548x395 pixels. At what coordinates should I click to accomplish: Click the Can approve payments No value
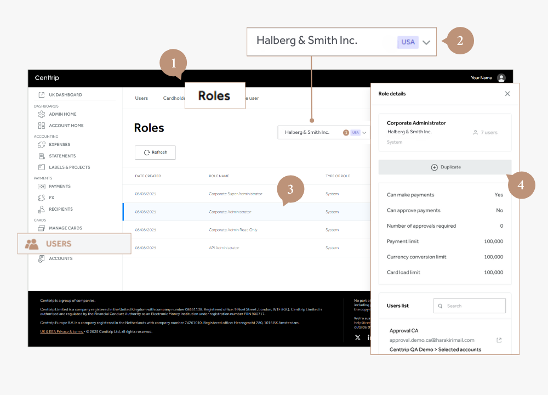tap(499, 210)
